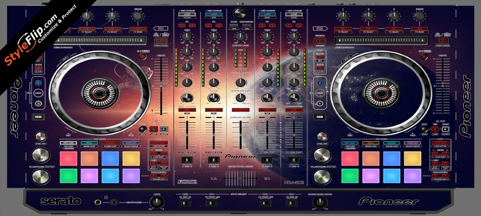Screen dimensions: 481x216
Task: Switch to deck 4 on the right
Action: pyautogui.click(x=320, y=104)
